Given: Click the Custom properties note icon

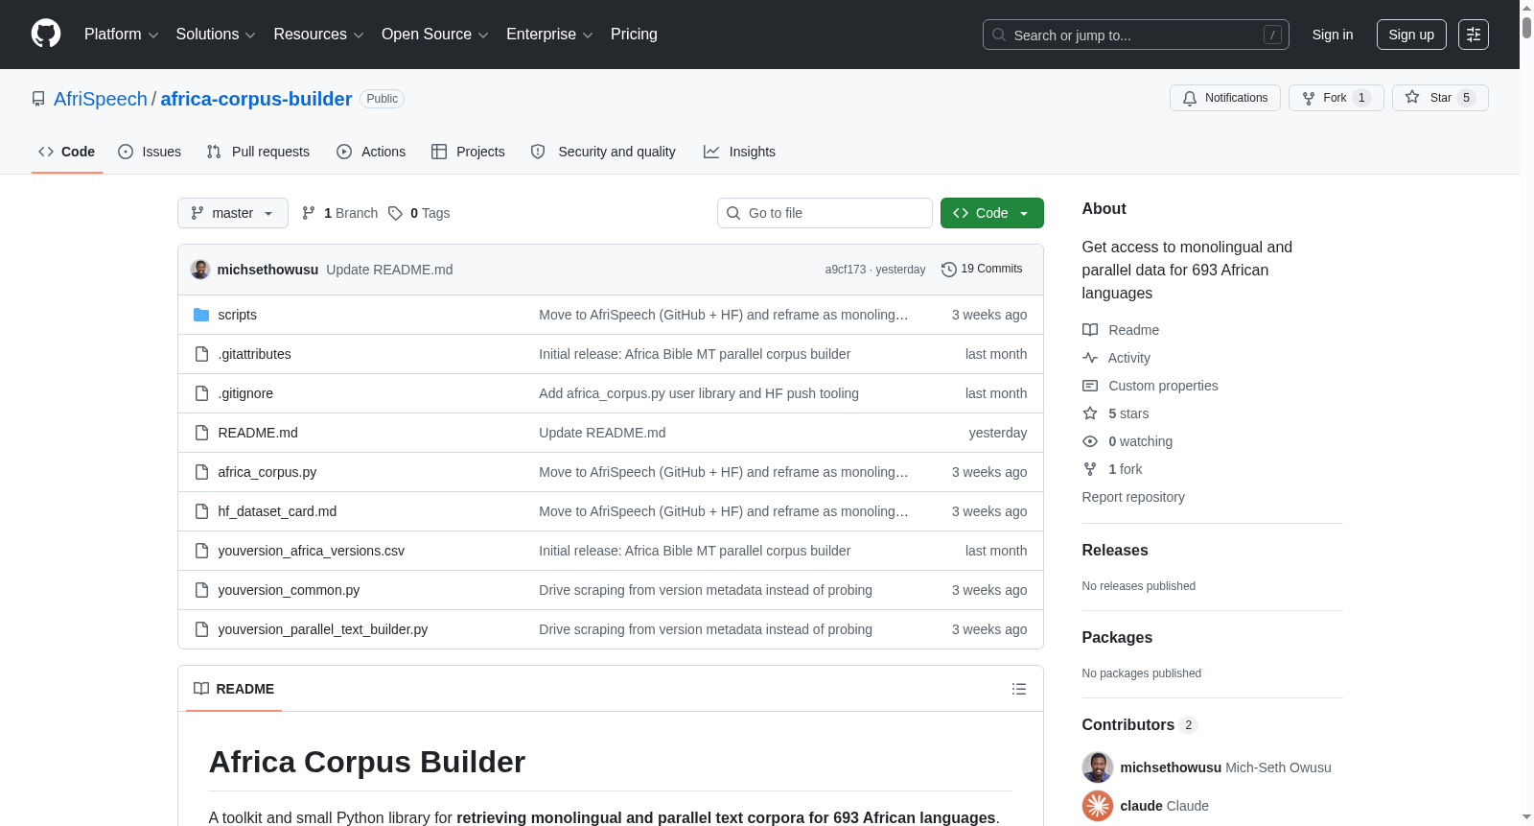Looking at the screenshot, I should tap(1090, 386).
